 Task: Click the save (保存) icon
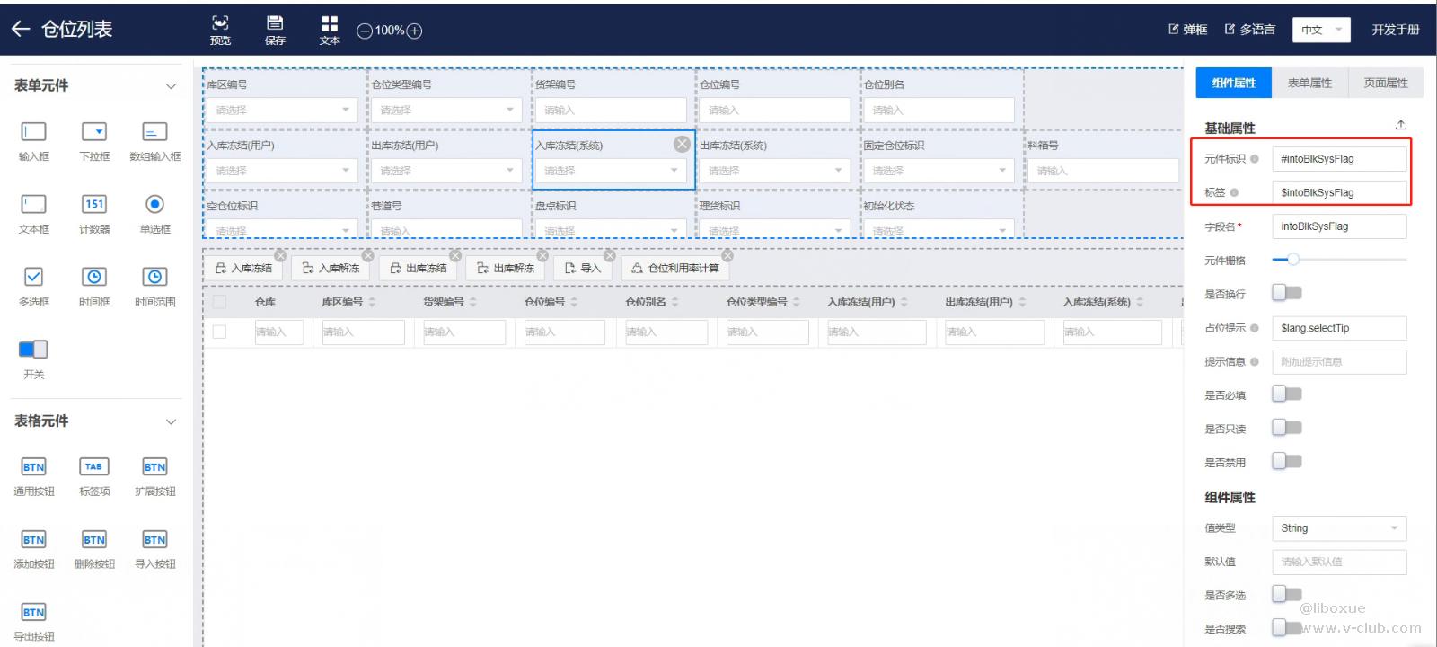pyautogui.click(x=275, y=23)
